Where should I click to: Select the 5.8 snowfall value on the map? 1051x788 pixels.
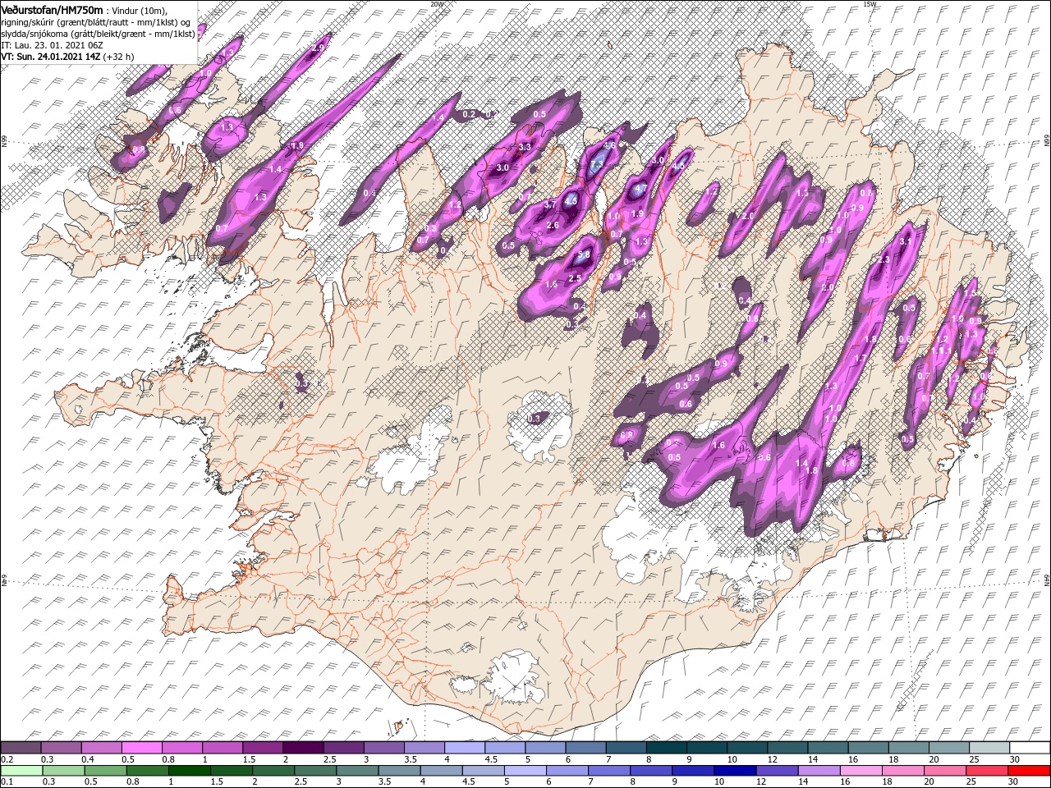(584, 254)
